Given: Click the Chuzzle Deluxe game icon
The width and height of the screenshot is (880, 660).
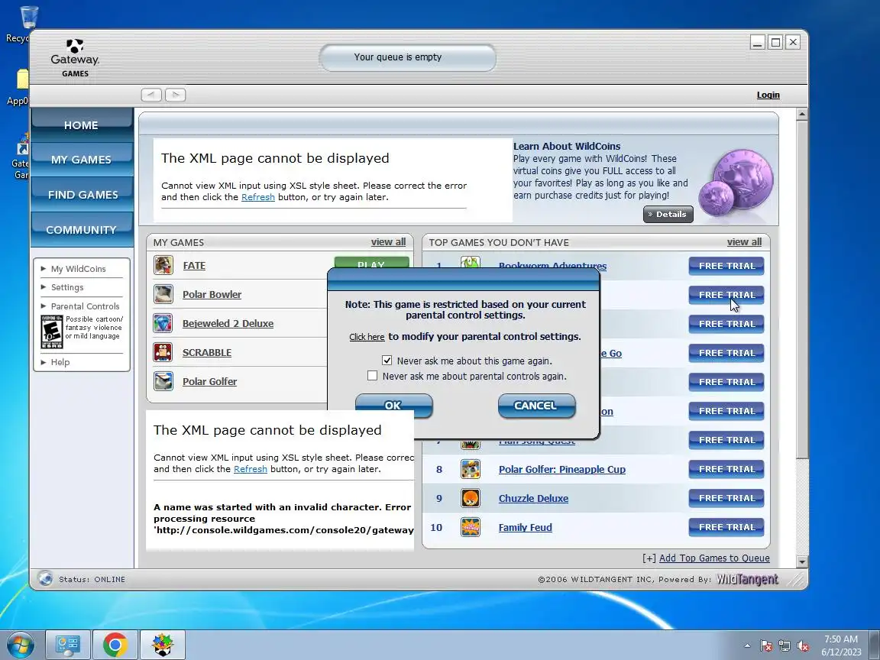Looking at the screenshot, I should pos(471,498).
